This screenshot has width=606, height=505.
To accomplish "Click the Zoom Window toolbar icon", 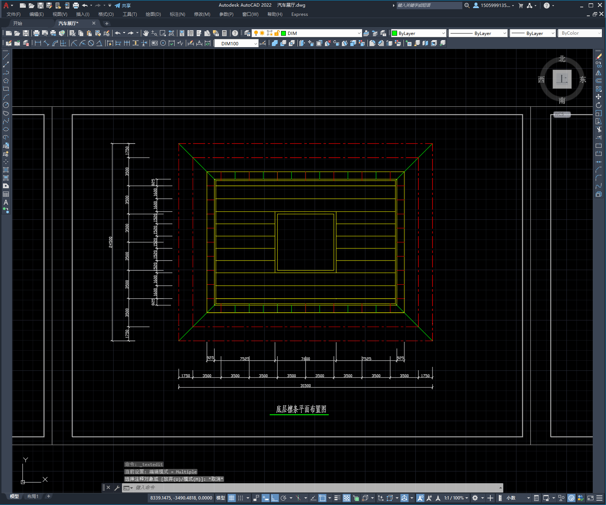I will pyautogui.click(x=162, y=33).
